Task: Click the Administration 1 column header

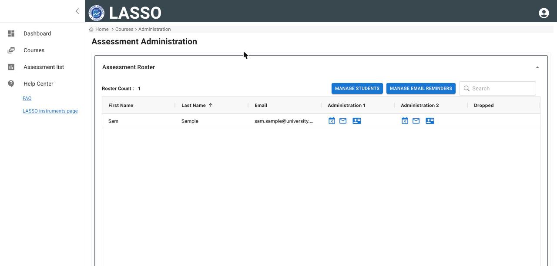Action: [346, 106]
